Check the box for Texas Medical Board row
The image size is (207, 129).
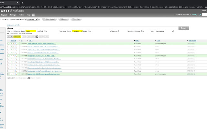(x=8, y=44)
